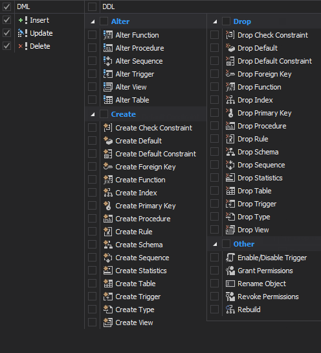
Task: Click the Drop Table icon
Action: [230, 191]
